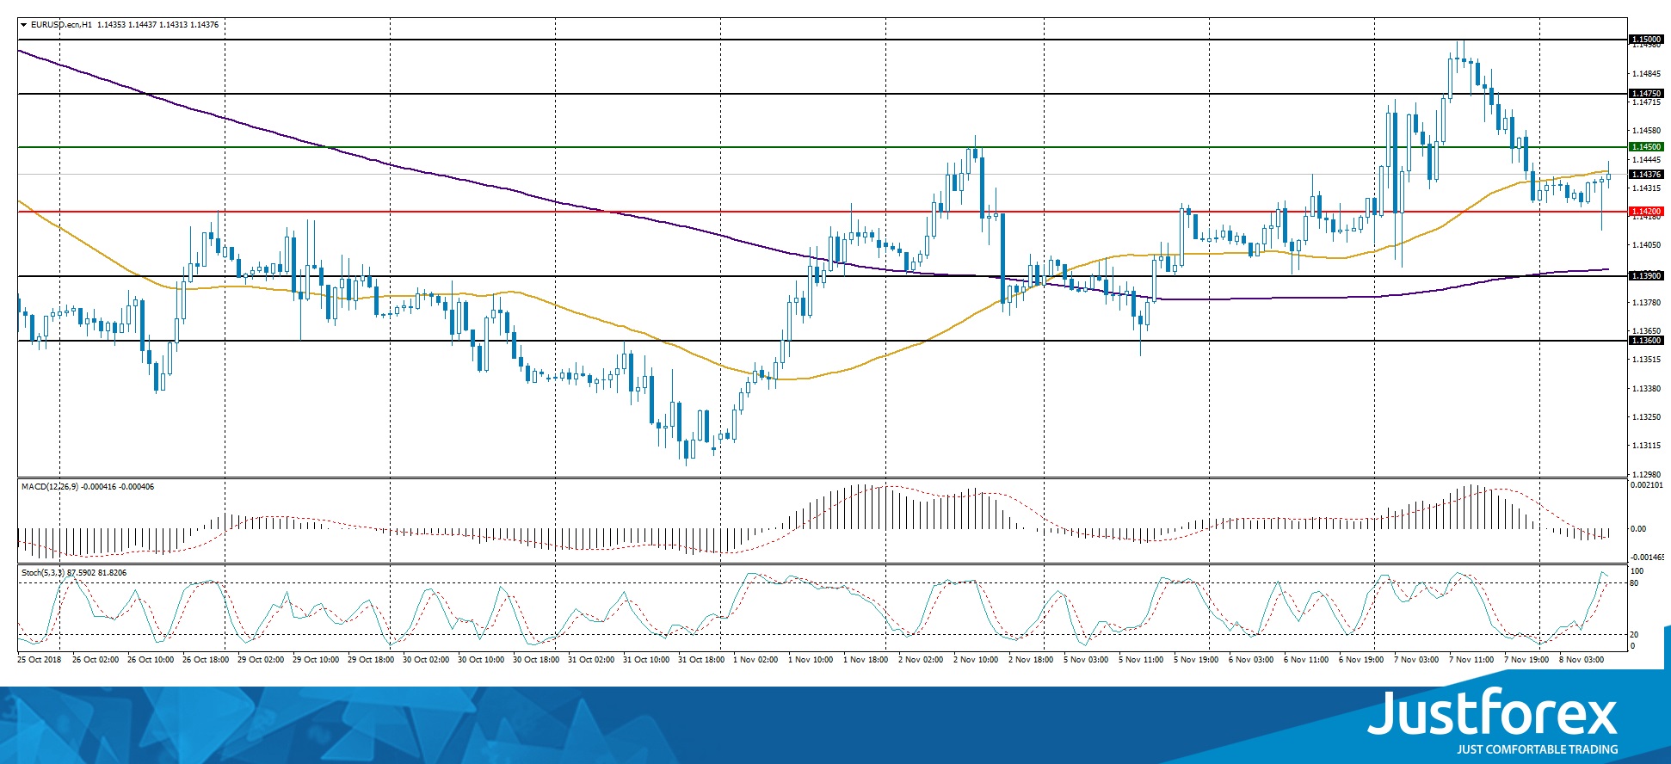The height and width of the screenshot is (764, 1671).
Task: Click the '29 Oct 18:00' time label
Action: pyautogui.click(x=371, y=660)
